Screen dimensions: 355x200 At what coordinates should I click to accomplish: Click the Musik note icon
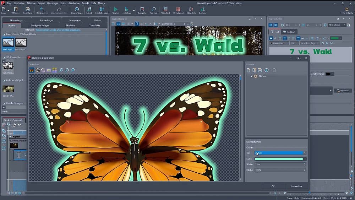click(89, 10)
